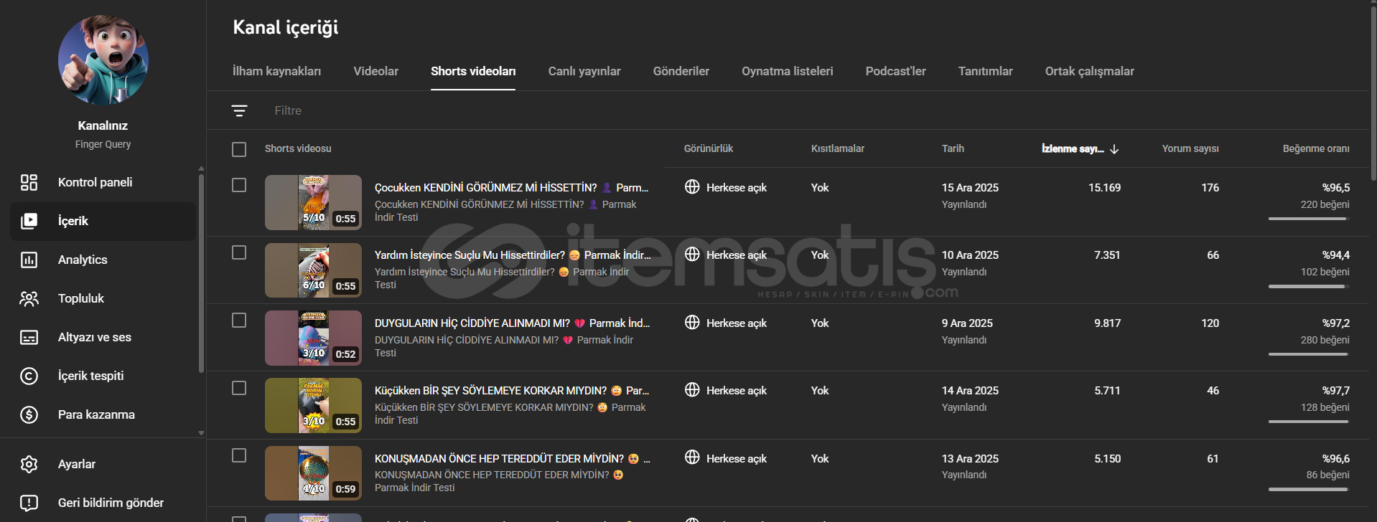Image resolution: width=1377 pixels, height=522 pixels.
Task: Click the Para kazanma dollar icon
Action: point(29,414)
